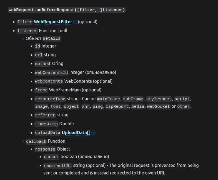The image size is (218, 180).
Task: Click the details object code label
Action: pyautogui.click(x=52, y=38)
